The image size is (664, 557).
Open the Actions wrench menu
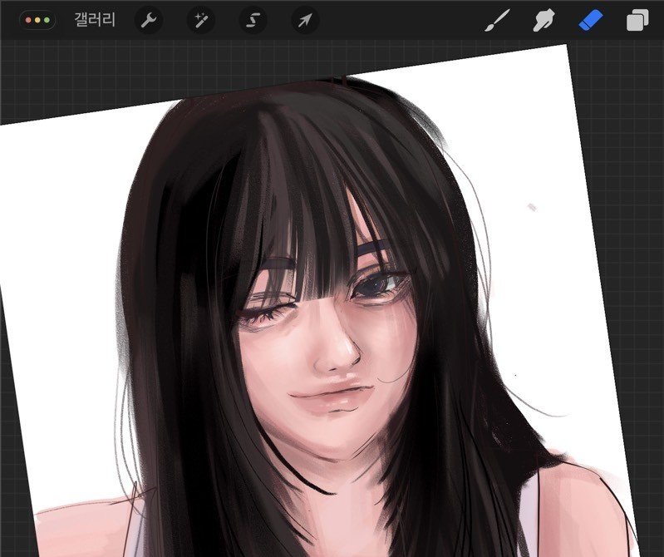[149, 20]
